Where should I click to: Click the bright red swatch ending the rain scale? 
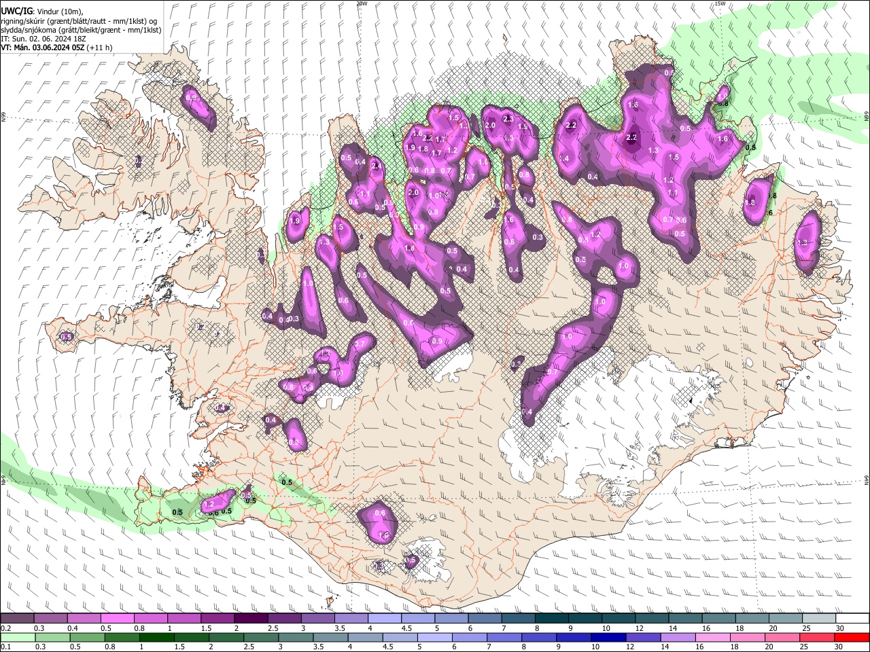pos(852,637)
